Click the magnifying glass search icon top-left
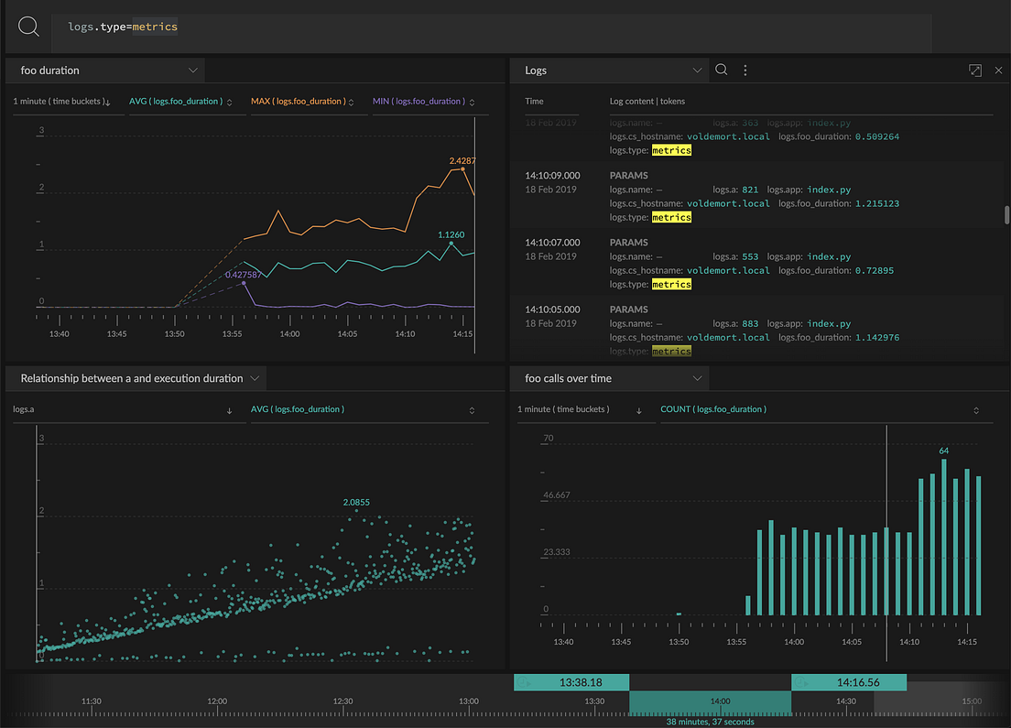The image size is (1011, 728). pyautogui.click(x=27, y=27)
